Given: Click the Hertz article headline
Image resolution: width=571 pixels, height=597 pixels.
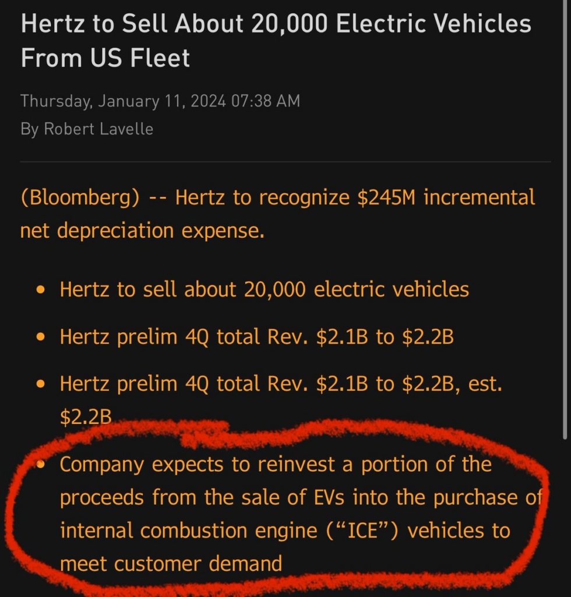Looking at the screenshot, I should [276, 25].
